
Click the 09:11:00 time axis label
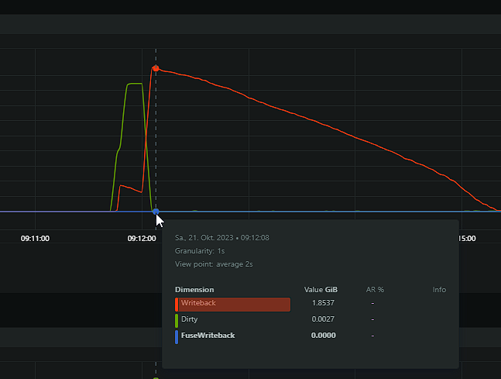35,239
